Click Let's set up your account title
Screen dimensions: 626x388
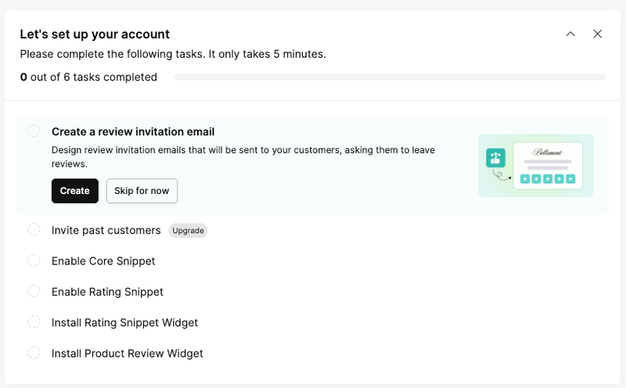[95, 34]
